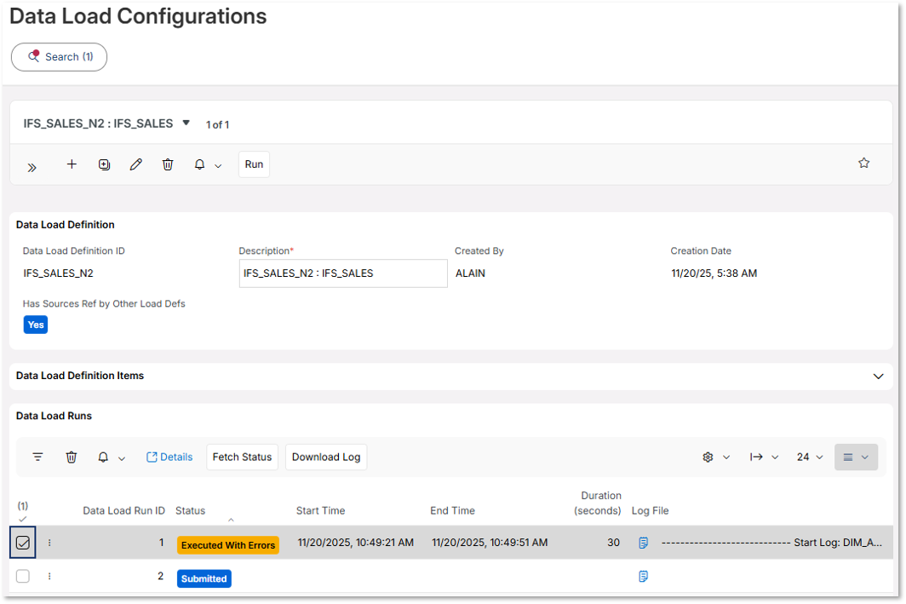
Task: Mark this configuration as favorite with the star
Action: pyautogui.click(x=864, y=162)
